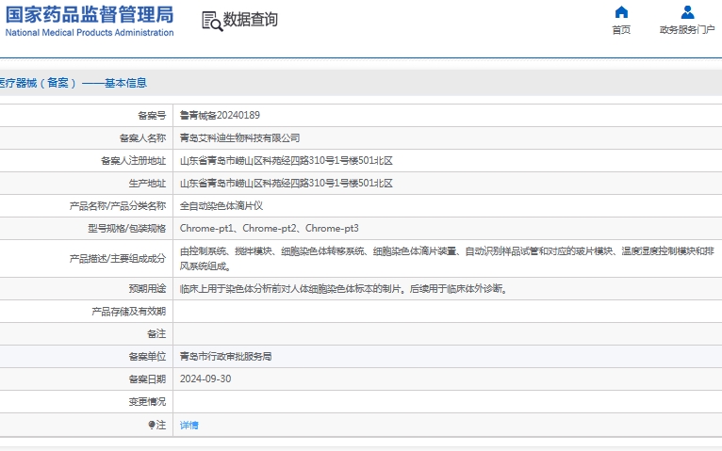Image resolution: width=722 pixels, height=451 pixels.
Task: Click the 数据查询 search document icon
Action: pos(212,21)
